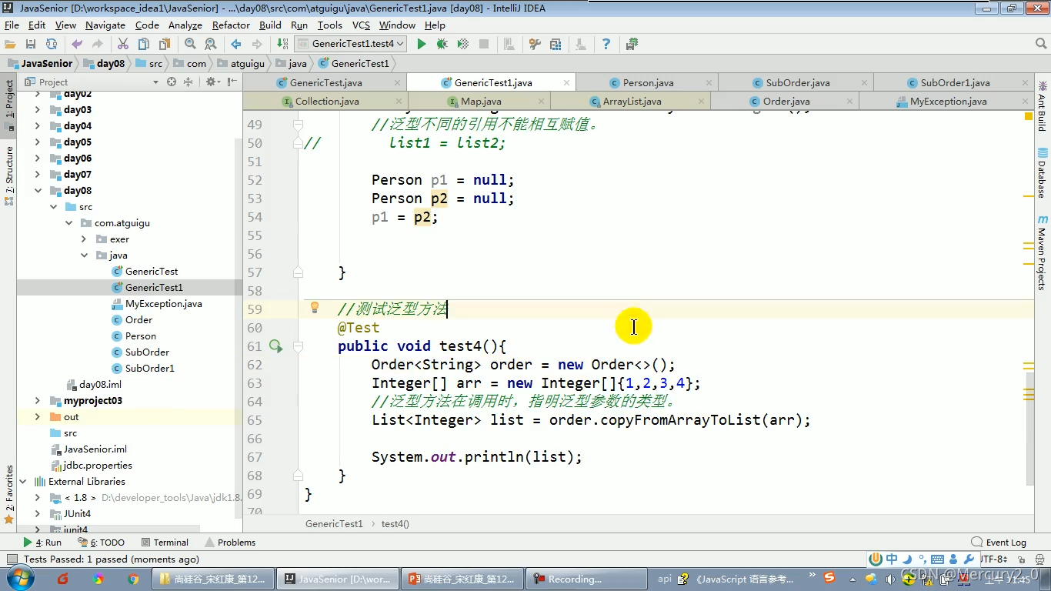Click the Synchronize toolbar icon
Viewport: 1051px width, 591px height.
[x=52, y=44]
